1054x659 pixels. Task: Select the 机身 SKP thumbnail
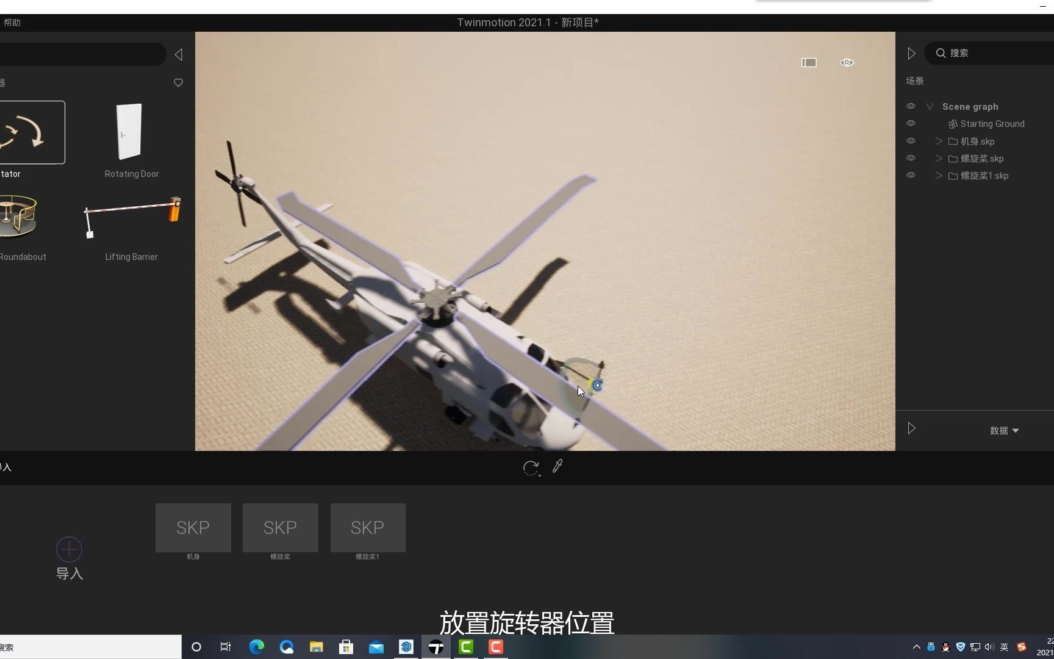(192, 527)
